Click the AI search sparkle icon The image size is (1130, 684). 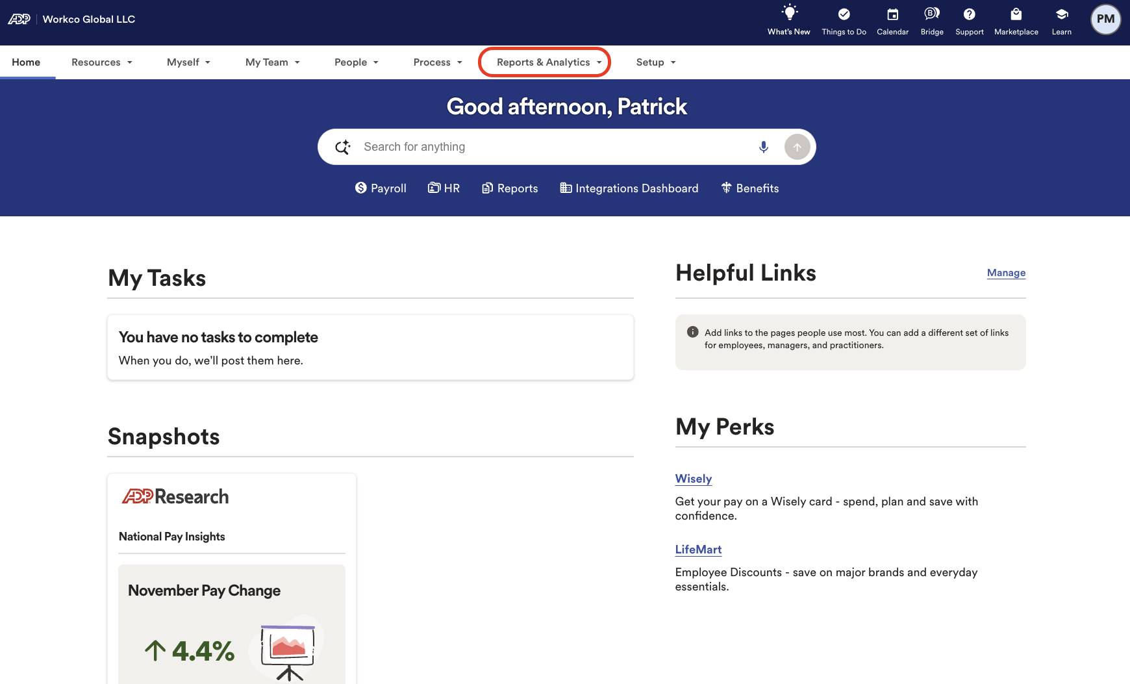point(343,147)
